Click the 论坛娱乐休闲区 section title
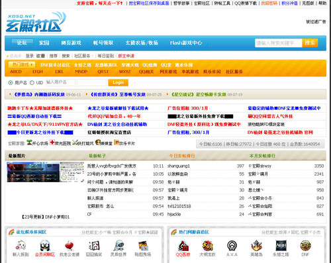Image resolution: width=331 pixels, height=263 pixels. coord(31,232)
